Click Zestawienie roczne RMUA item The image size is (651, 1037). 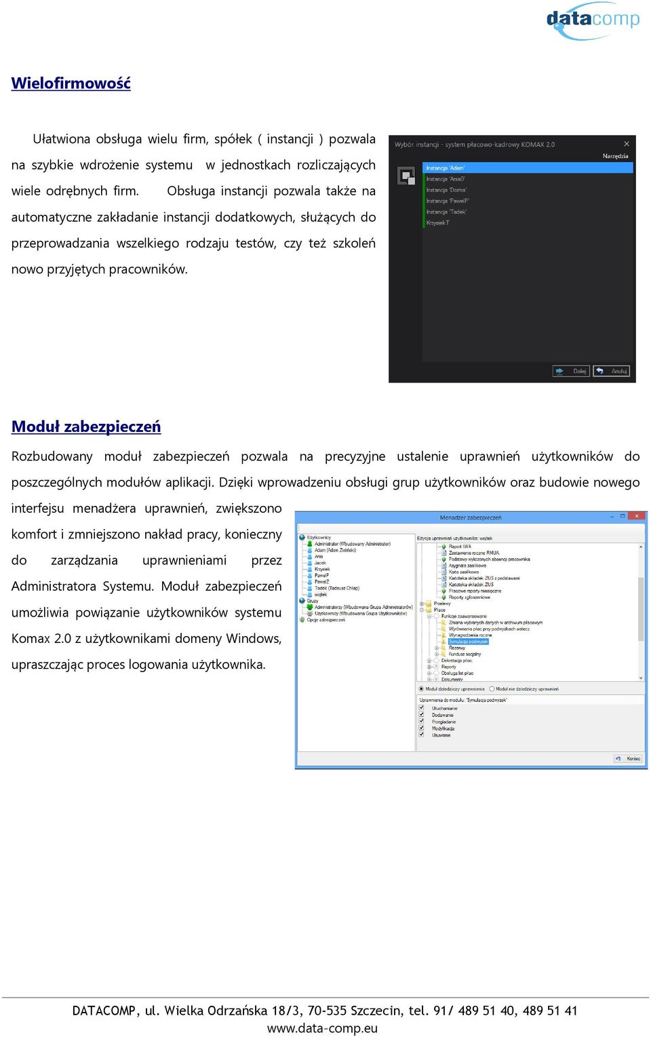click(x=474, y=553)
